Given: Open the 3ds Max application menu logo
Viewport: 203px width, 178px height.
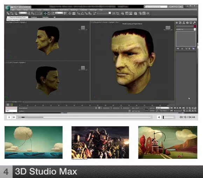Looking at the screenshot, I should coord(8,8).
